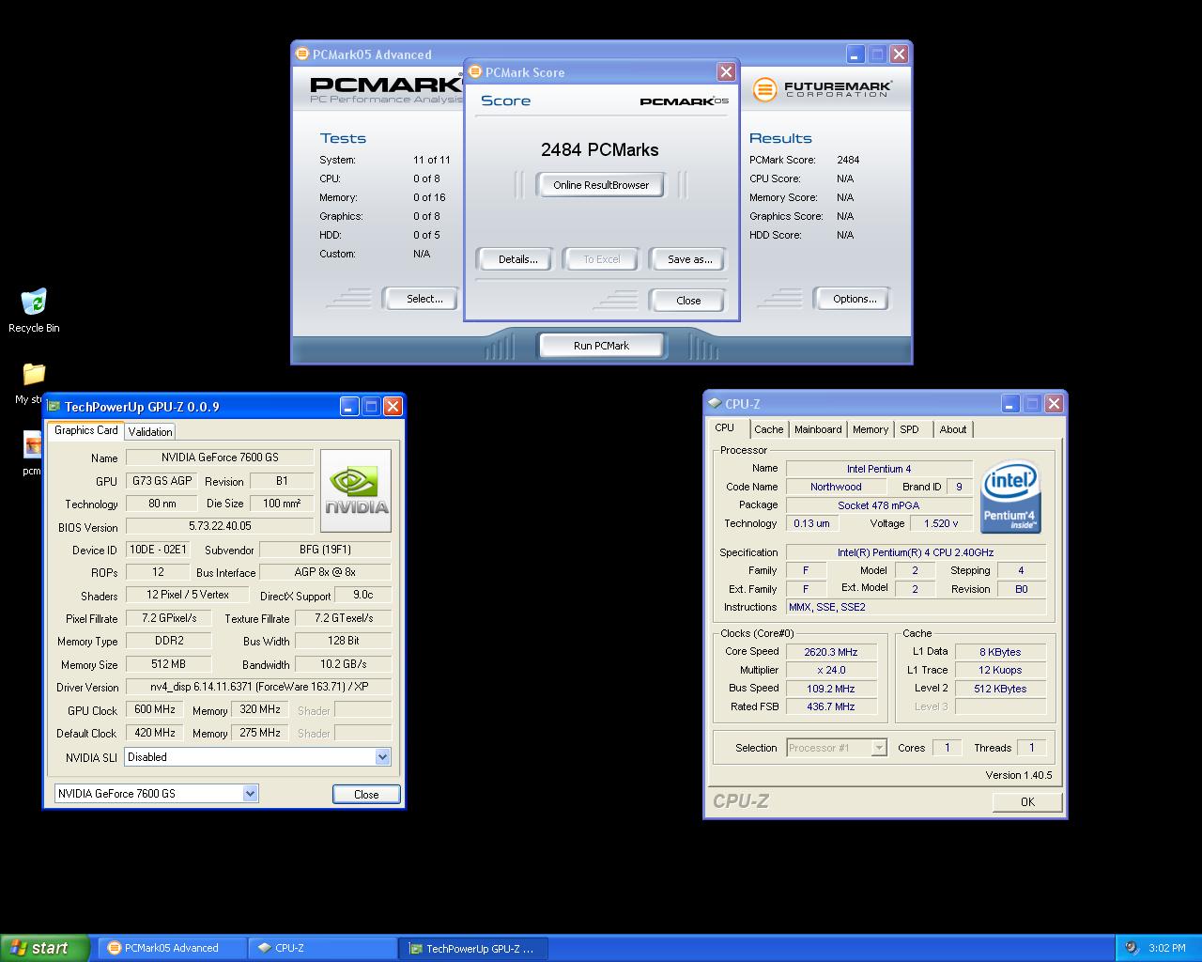Click the PCMark Score dialog title icon

point(475,72)
